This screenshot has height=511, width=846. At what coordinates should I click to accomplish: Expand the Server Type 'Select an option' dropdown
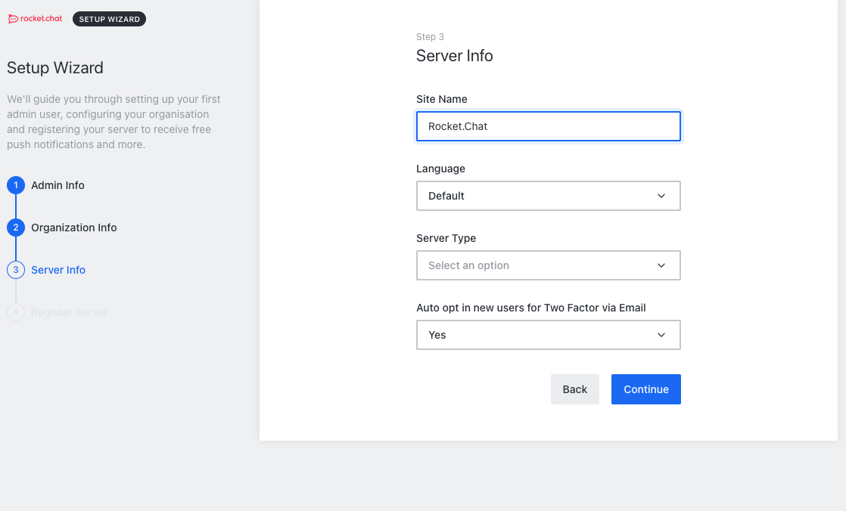click(x=537, y=265)
